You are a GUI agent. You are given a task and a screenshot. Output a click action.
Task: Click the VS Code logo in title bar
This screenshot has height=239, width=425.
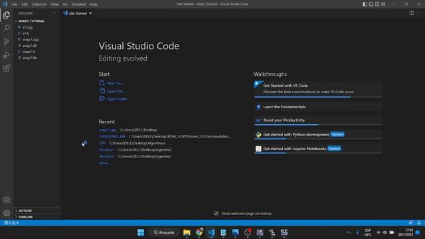click(5, 4)
